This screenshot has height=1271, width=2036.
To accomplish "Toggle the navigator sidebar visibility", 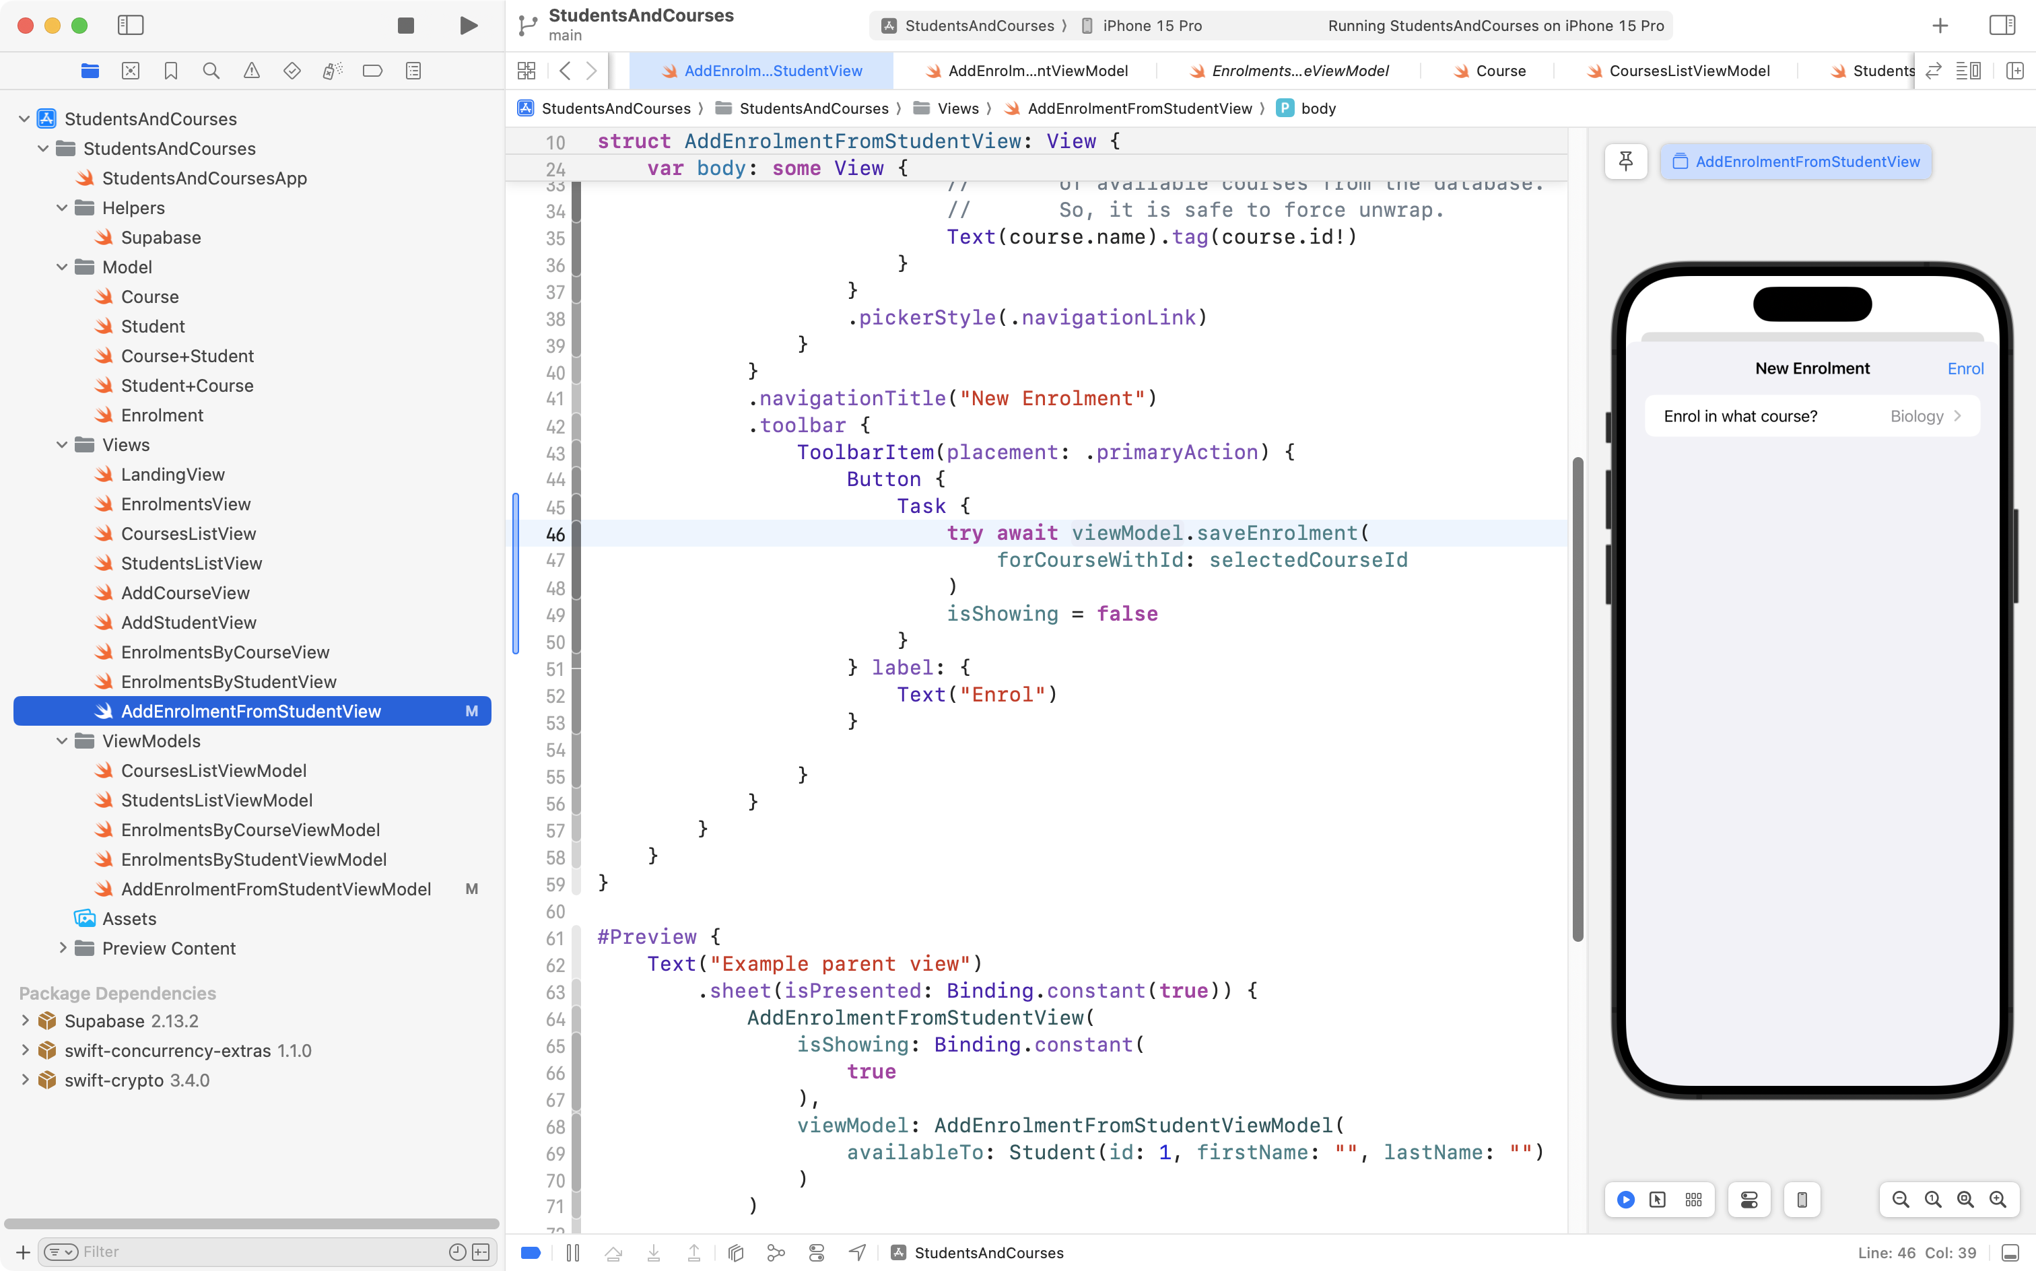I will pos(131,25).
